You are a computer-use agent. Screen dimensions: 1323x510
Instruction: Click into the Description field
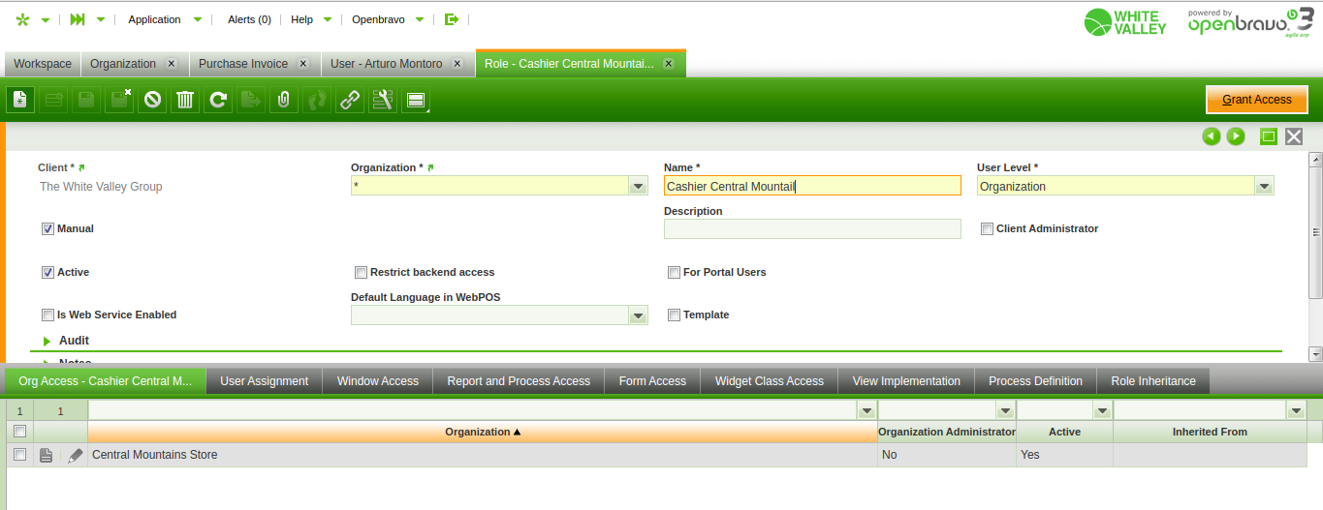[x=812, y=229]
